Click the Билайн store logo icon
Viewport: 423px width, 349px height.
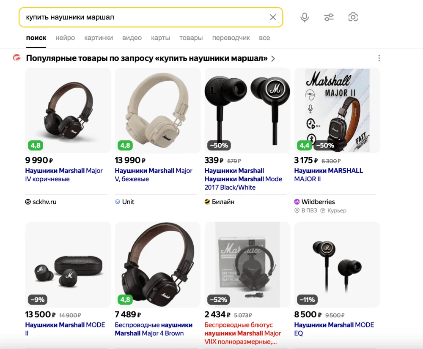pos(207,202)
